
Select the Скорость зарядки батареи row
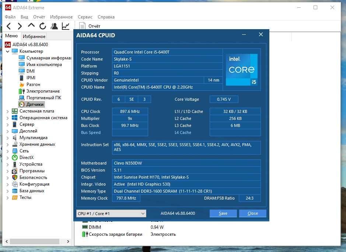(129, 234)
